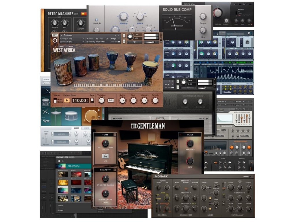Switch to the Source tab in drum plugin

point(76,128)
